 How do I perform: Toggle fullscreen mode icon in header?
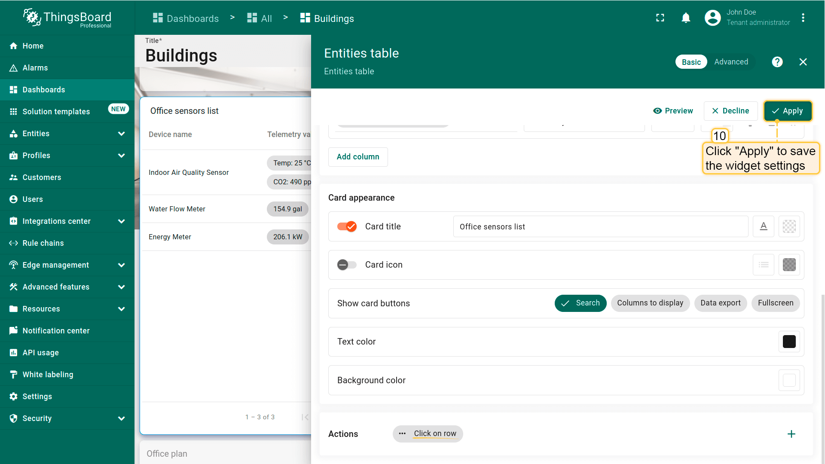660,18
